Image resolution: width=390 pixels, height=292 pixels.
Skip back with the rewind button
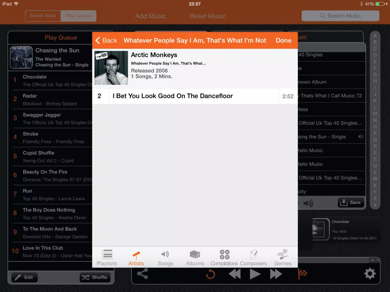tap(234, 274)
